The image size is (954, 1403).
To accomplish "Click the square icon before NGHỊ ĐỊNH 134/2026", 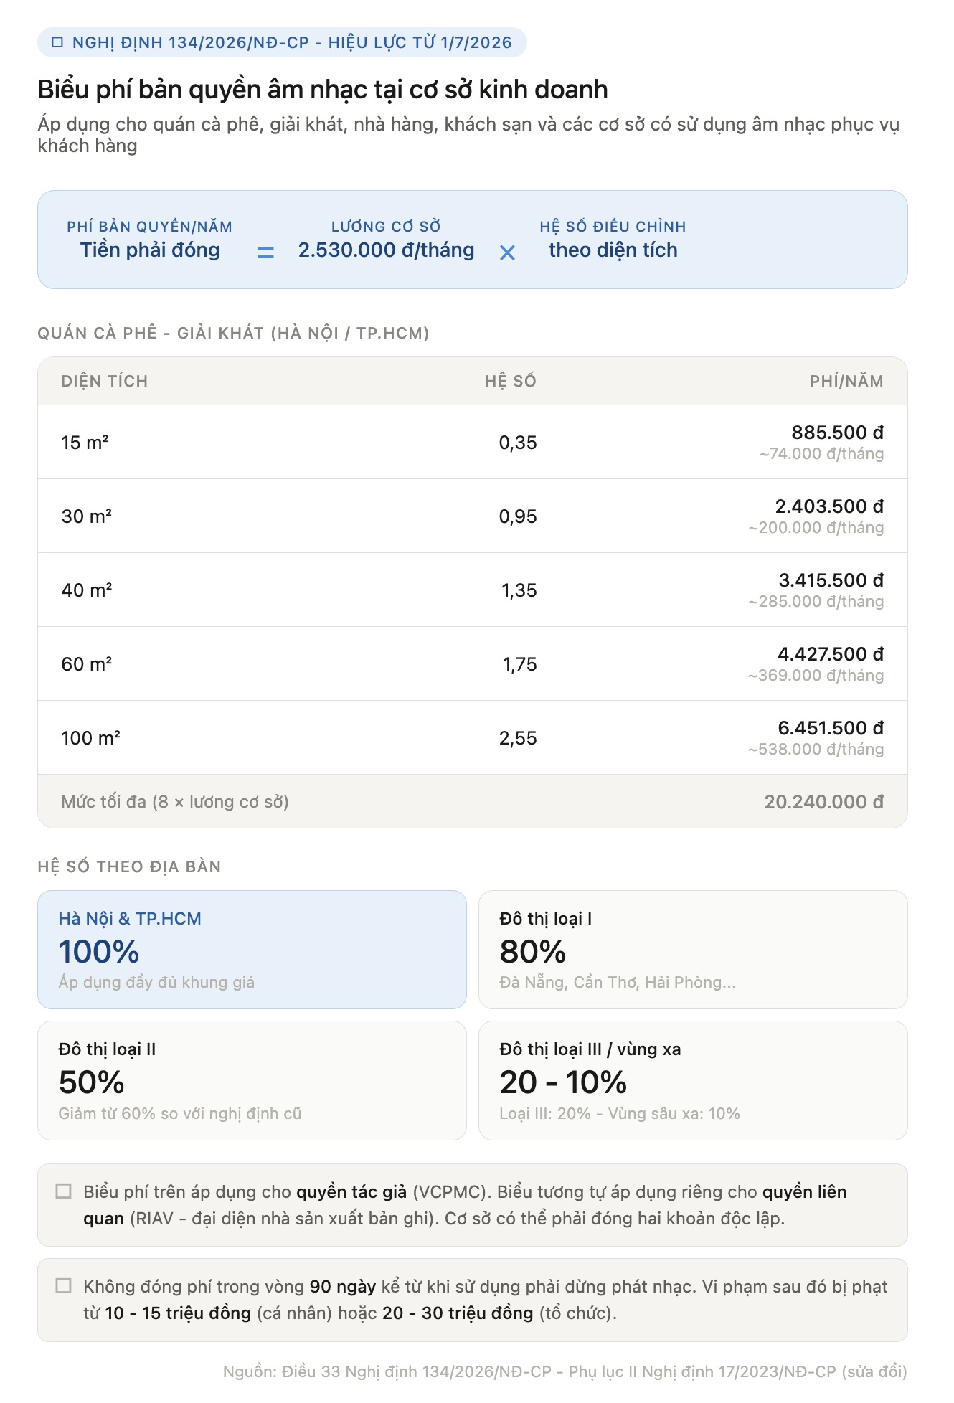I will [57, 42].
